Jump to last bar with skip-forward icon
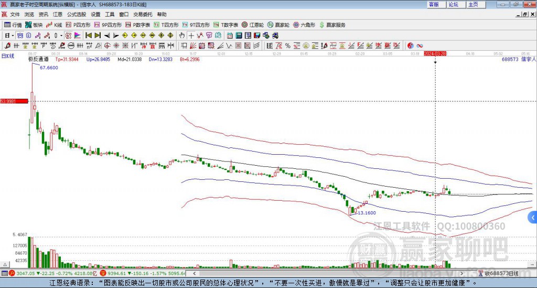Viewport: 537px width, 288px height. click(x=98, y=36)
